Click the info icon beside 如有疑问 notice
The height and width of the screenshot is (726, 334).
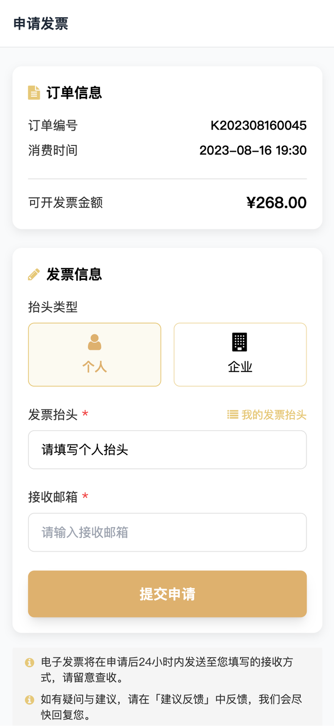click(29, 699)
